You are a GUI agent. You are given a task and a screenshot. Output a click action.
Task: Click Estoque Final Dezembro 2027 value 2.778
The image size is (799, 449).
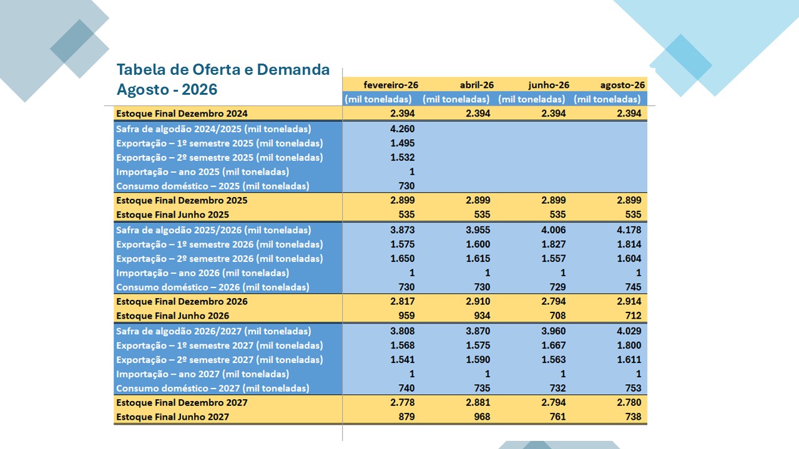[x=403, y=403]
